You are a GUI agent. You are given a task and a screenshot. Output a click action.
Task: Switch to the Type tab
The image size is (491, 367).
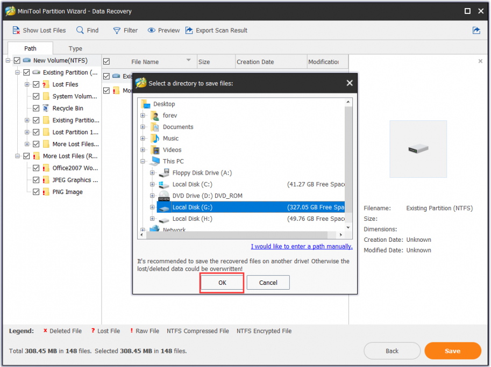(x=75, y=48)
